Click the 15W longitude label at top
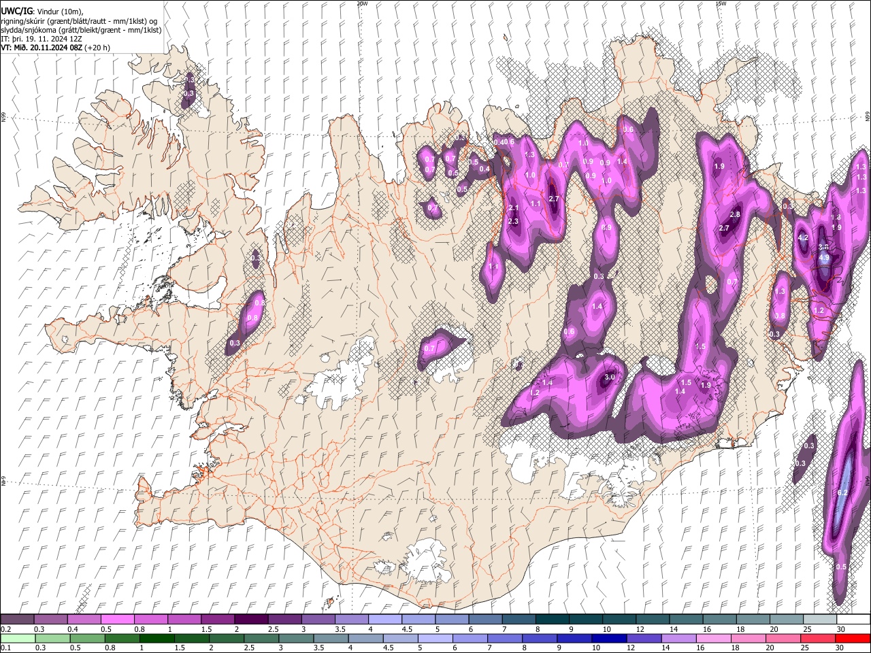The height and width of the screenshot is (653, 871). coord(721,3)
